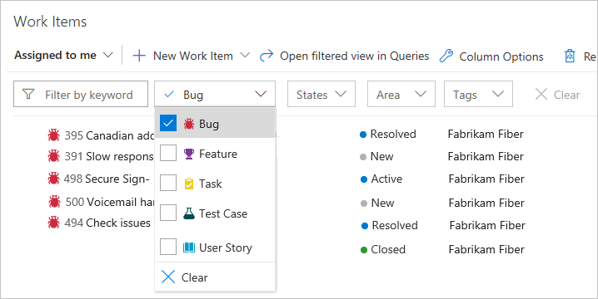
Task: Select the Feature option label
Action: coord(218,154)
